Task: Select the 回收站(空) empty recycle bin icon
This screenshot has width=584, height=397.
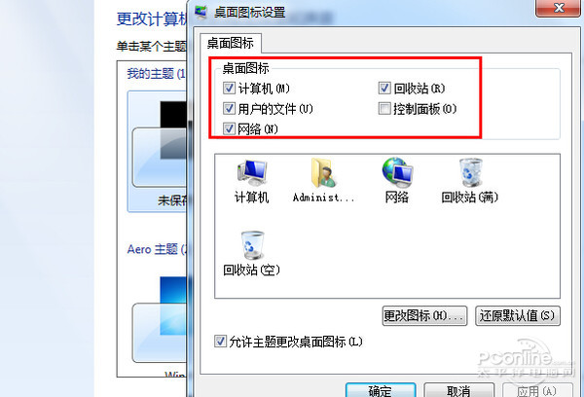Action: tap(252, 245)
